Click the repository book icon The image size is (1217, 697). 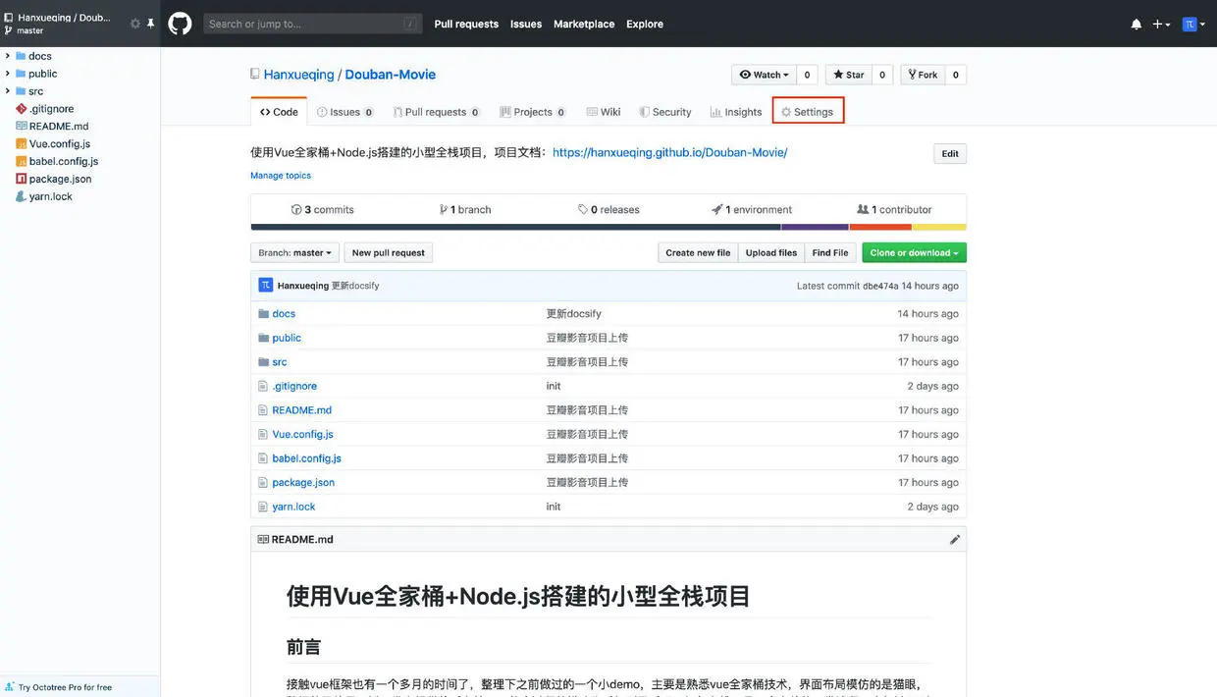(255, 75)
